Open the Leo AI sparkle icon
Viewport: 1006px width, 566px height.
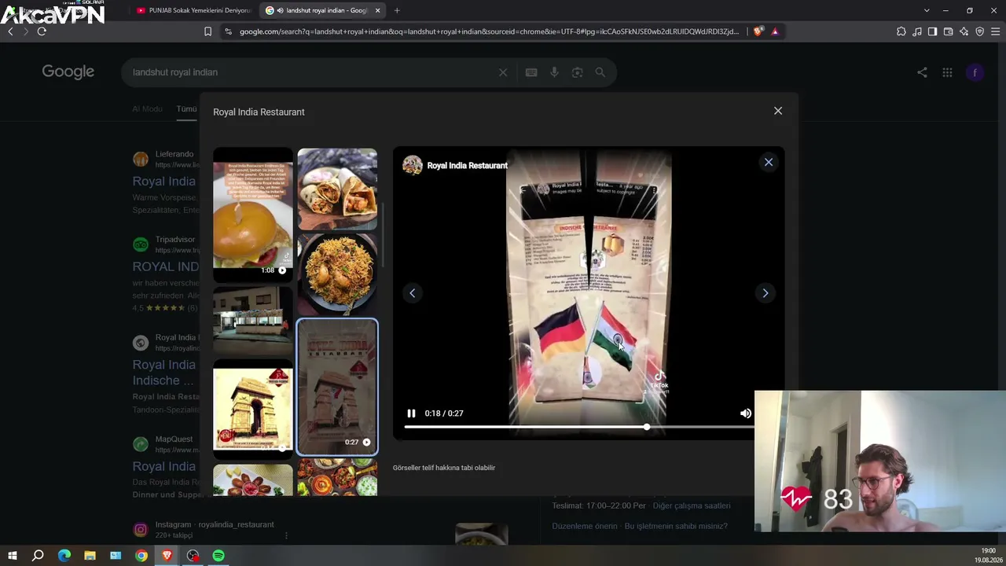tap(964, 31)
